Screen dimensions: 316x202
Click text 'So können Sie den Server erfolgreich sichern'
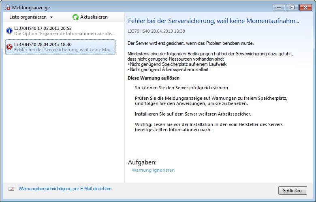click(x=181, y=88)
